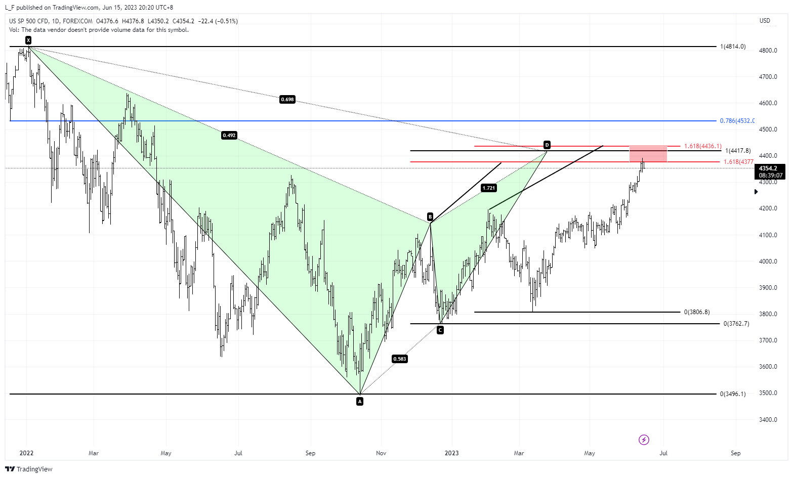Click the bar countdown 08:39:07
Screen dimensions: 793x478
(770, 176)
